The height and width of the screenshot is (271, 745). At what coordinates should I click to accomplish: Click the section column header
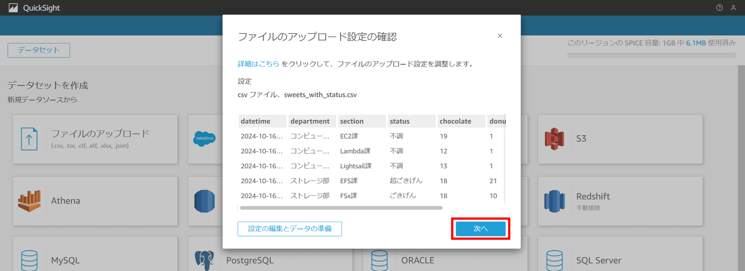[x=362, y=121]
